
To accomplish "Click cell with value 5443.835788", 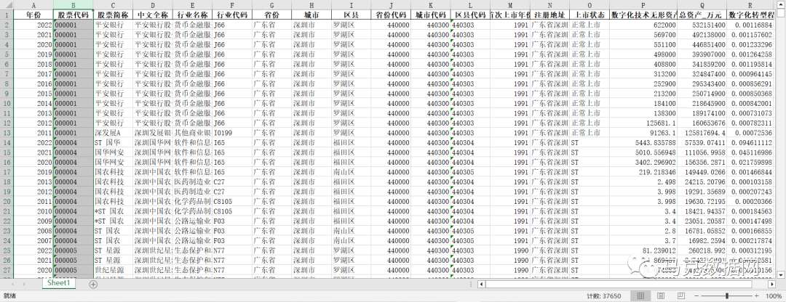I will [x=643, y=142].
